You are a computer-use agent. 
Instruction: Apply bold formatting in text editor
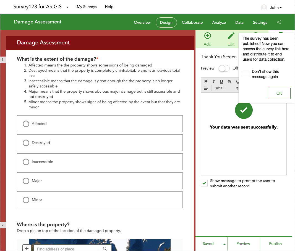tap(206, 81)
